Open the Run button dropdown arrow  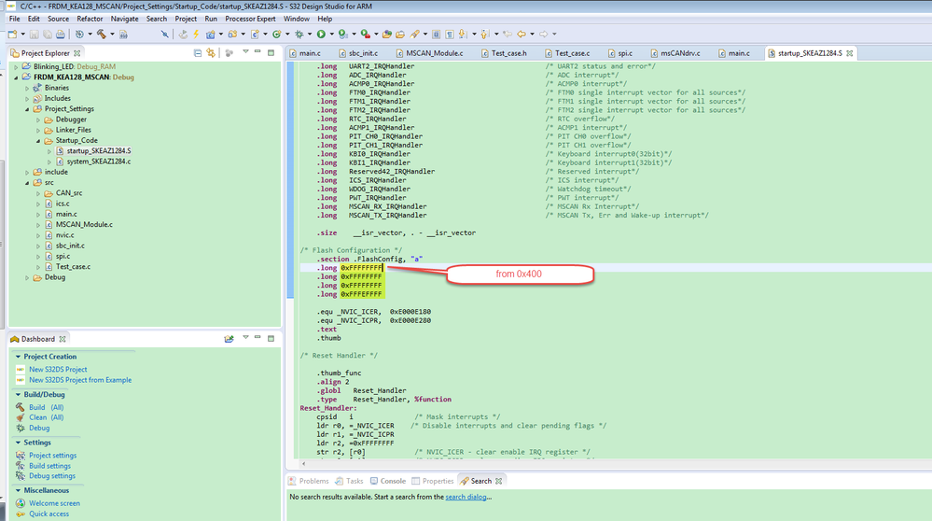click(332, 35)
